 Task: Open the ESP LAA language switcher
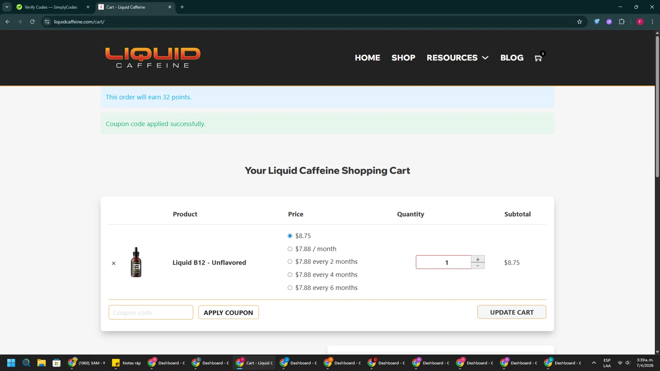pos(607,363)
